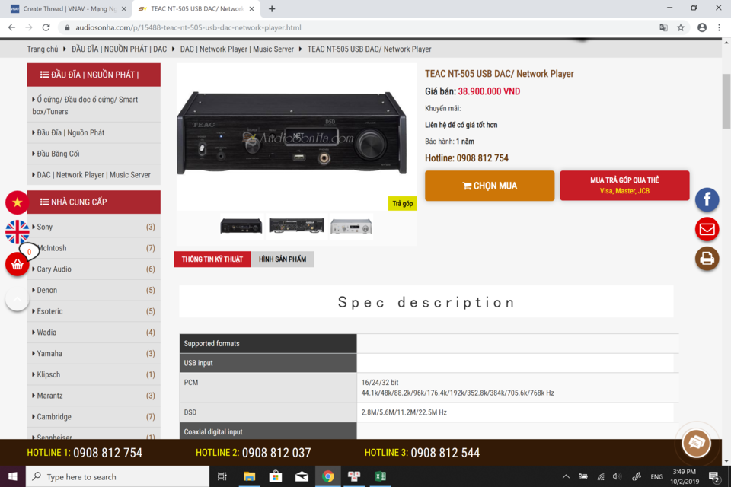Viewport: 731px width, 487px height.
Task: Open the ĐẦU ĐĨA | NGUỒN PHÁT menu header
Action: [x=94, y=75]
